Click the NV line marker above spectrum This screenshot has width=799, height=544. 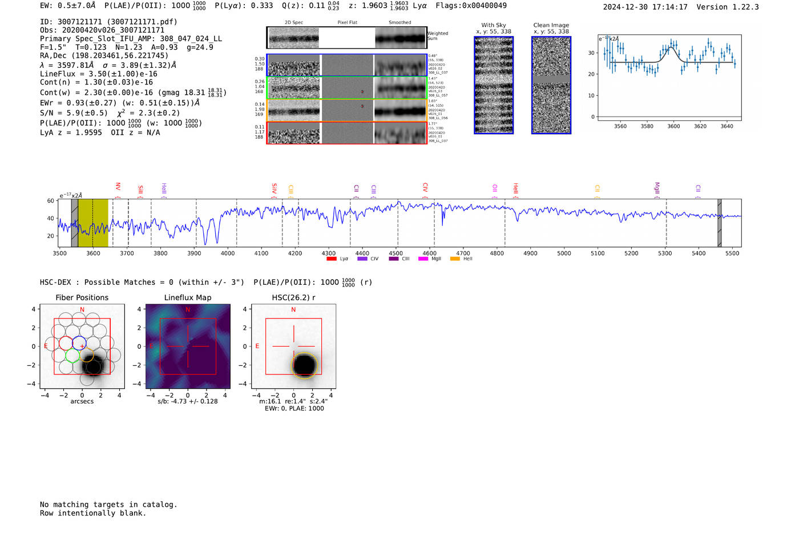tap(118, 190)
